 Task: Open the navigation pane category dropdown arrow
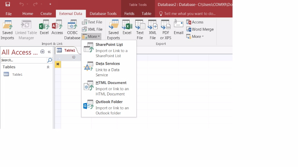click(x=42, y=52)
